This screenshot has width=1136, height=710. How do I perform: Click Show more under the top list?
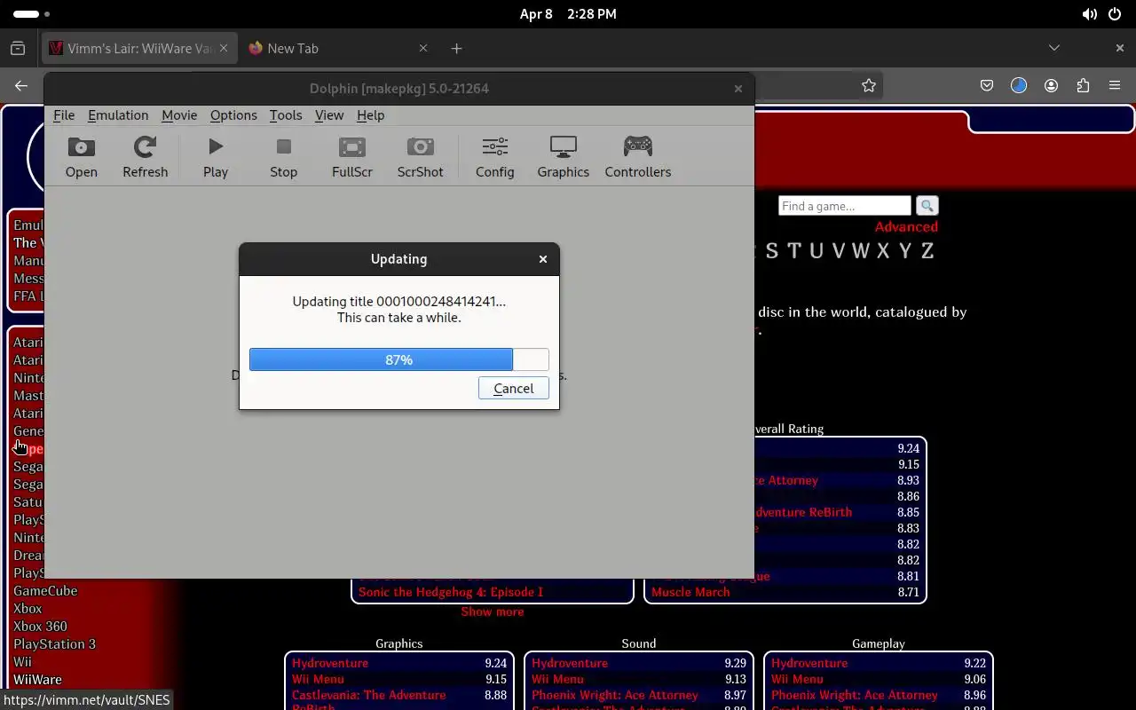pos(493,611)
